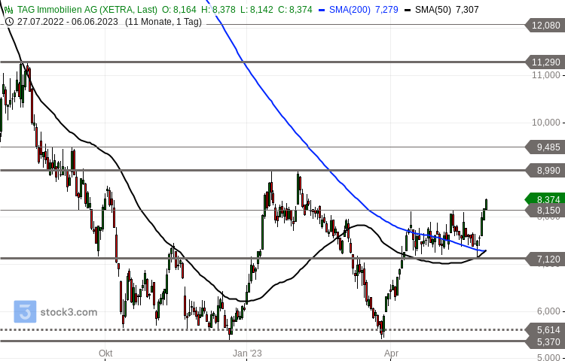The height and width of the screenshot is (361, 565).
Task: Click the 5,614 dotted level label
Action: (x=545, y=329)
